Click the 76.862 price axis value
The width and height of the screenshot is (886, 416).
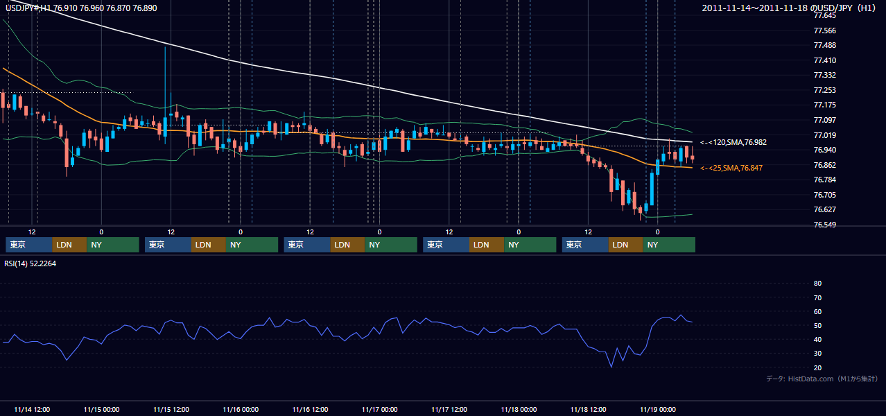824,165
